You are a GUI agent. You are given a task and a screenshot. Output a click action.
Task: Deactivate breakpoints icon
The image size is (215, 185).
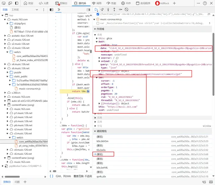126,9
